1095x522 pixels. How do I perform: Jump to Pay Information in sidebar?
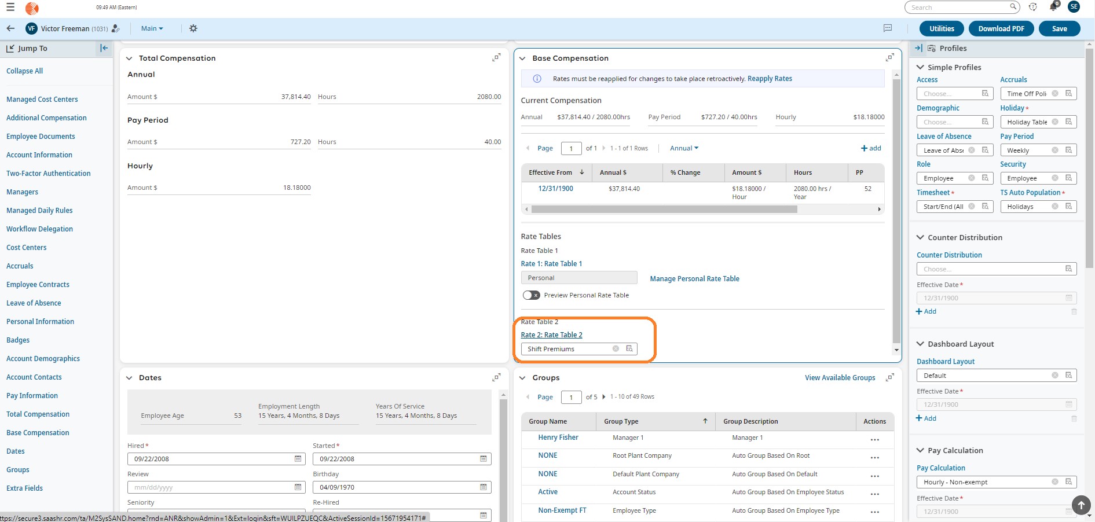[32, 396]
